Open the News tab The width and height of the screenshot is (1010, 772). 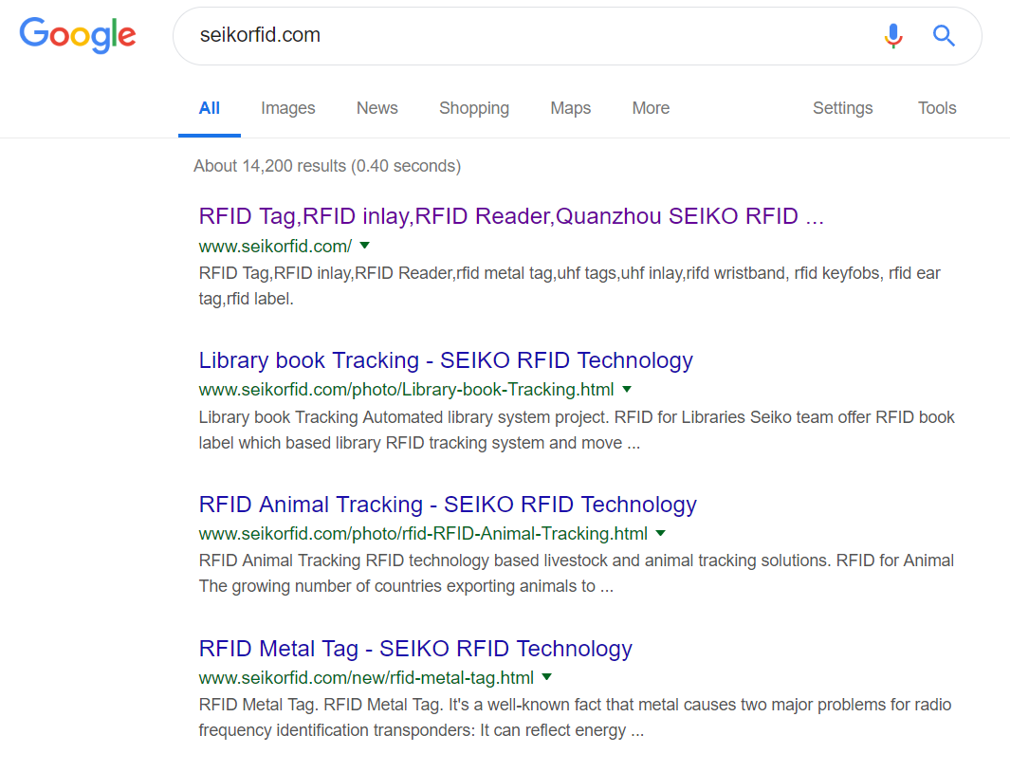pos(377,108)
